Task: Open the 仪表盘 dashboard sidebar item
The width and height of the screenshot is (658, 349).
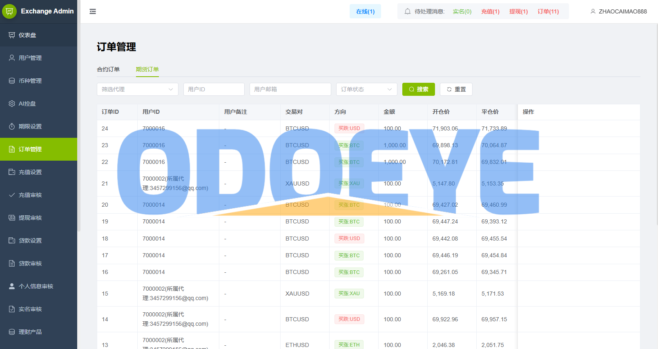Action: coord(27,35)
